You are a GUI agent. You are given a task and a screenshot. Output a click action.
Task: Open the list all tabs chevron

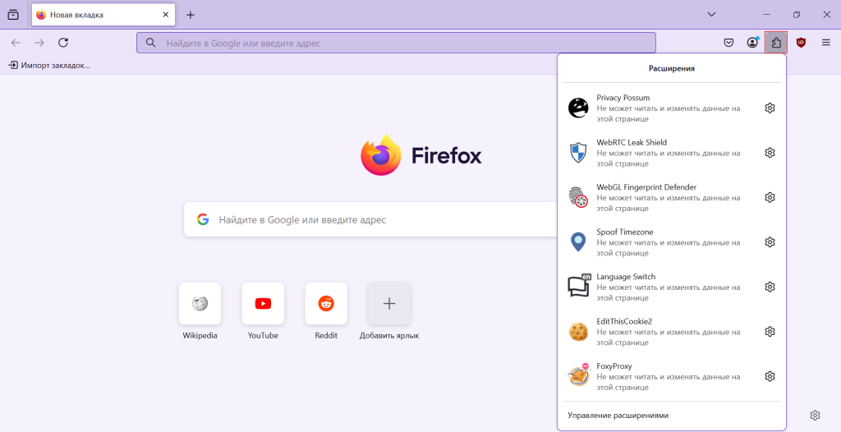tap(712, 15)
